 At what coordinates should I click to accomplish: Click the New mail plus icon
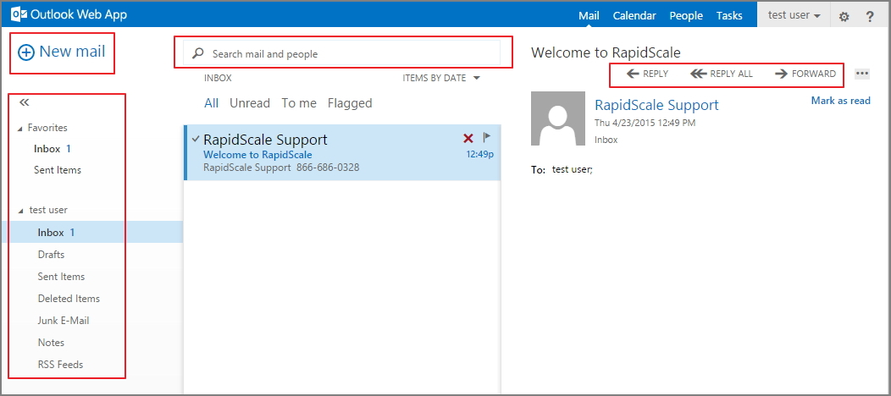(26, 52)
